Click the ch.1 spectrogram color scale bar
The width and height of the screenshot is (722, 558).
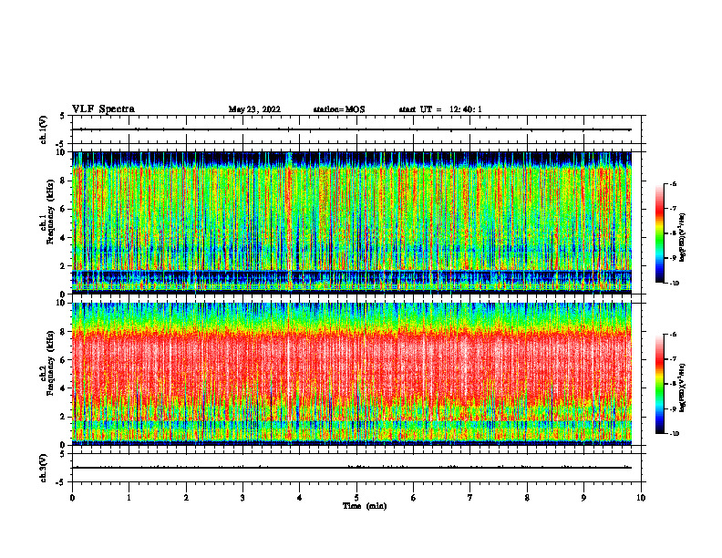click(x=659, y=233)
